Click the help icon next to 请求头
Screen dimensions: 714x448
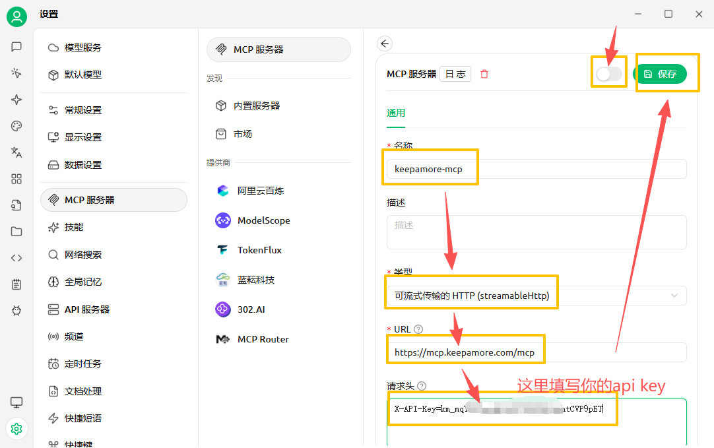(x=422, y=386)
